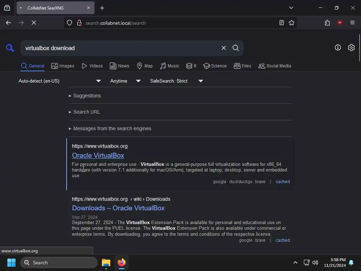Open Downloads – Oracle VirtualBox result link
Screen dimensions: 361x271
118,208
